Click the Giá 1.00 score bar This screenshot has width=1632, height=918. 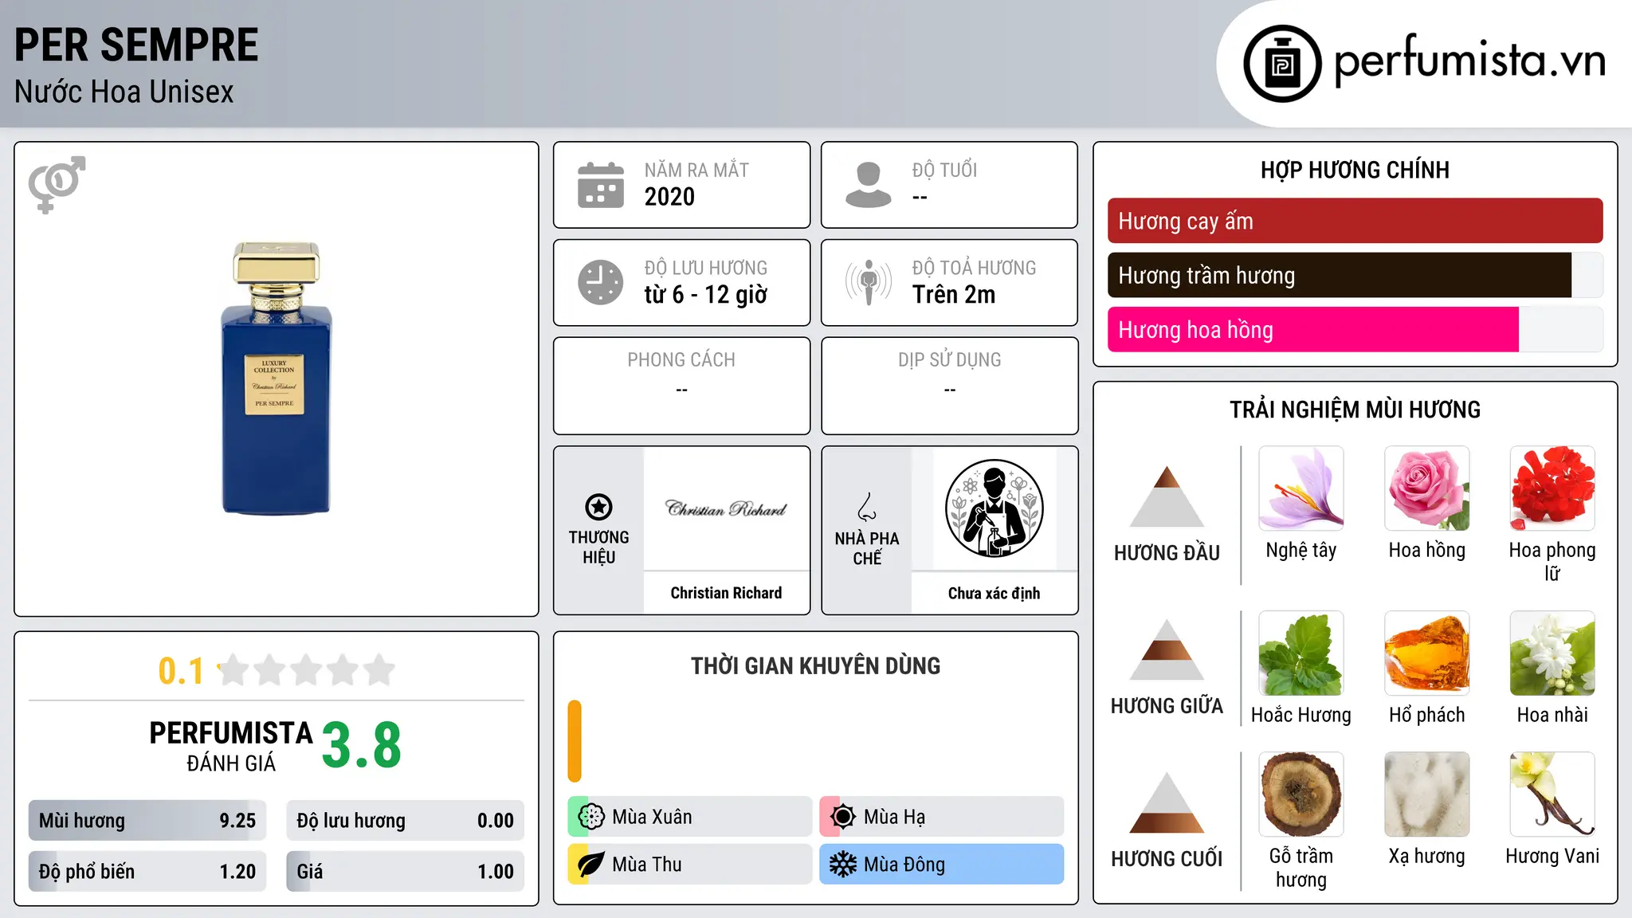[x=406, y=871]
